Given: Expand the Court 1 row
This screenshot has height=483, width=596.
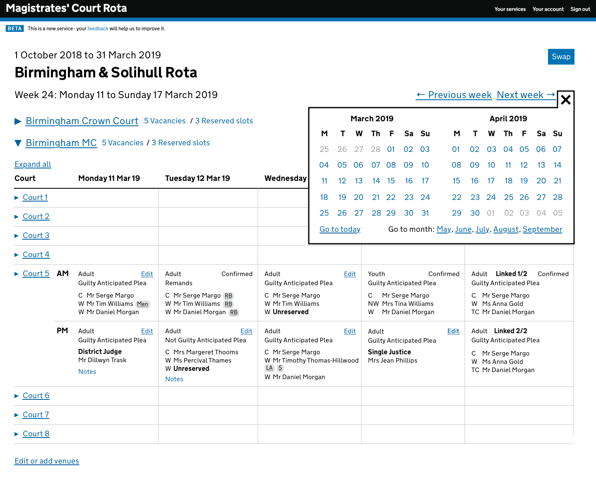Looking at the screenshot, I should pyautogui.click(x=35, y=197).
